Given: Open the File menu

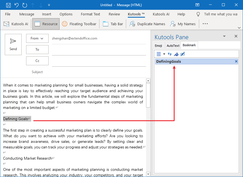Looking at the screenshot, I should pos(8,14).
